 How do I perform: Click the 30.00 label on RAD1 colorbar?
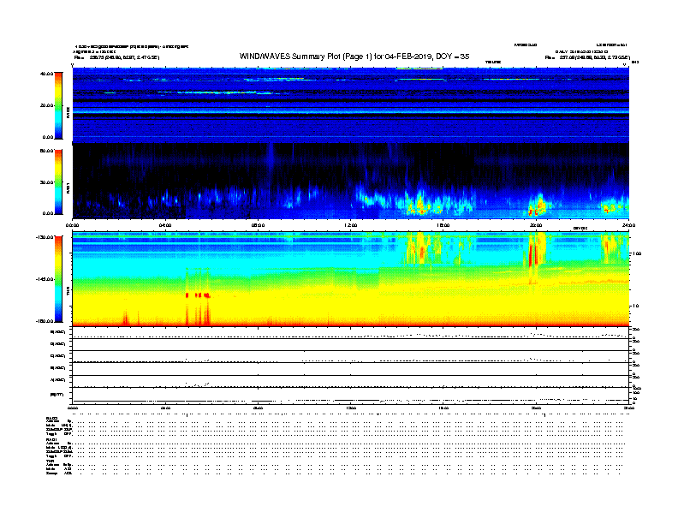tap(46, 182)
